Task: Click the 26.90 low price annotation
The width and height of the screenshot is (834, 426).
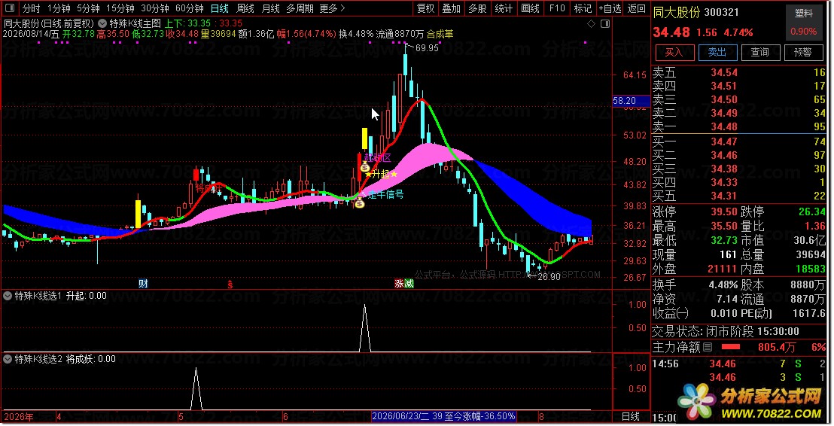Action: coord(549,276)
